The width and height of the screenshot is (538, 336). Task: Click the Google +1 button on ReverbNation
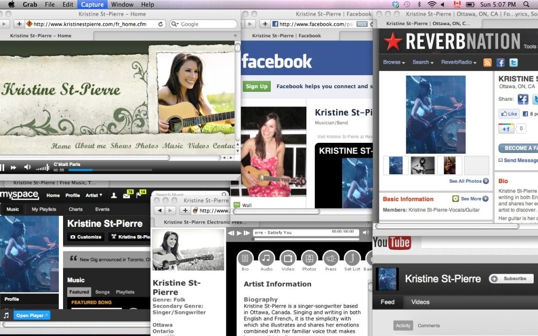click(x=506, y=129)
